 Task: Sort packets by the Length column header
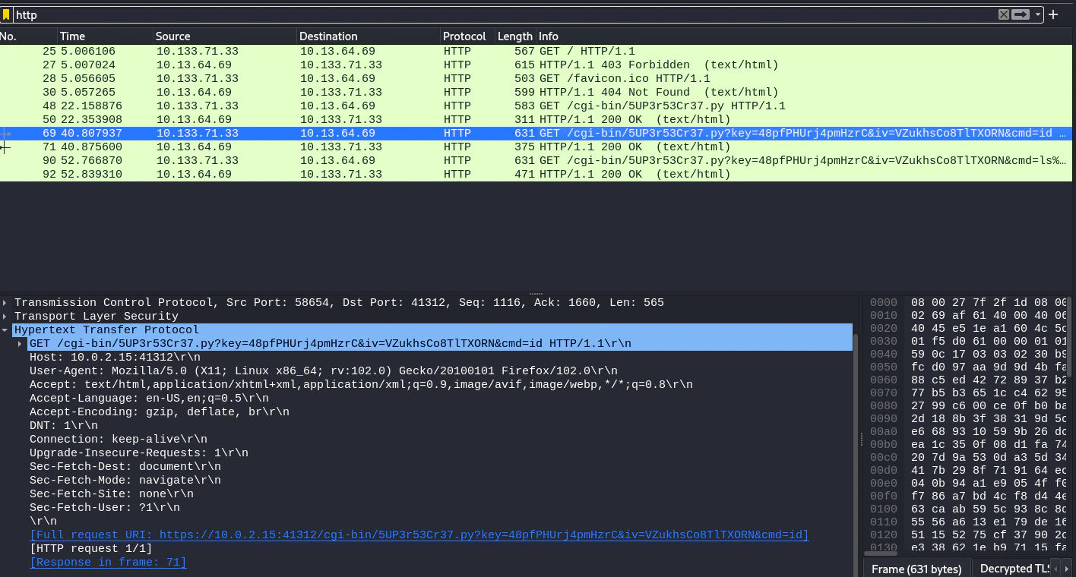pos(515,36)
